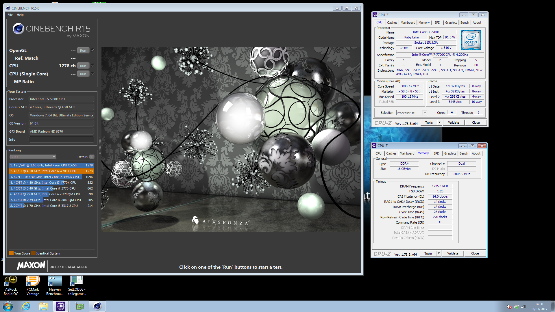The height and width of the screenshot is (312, 555).
Task: Switch to Mainboard tab in upper CPU-Z
Action: (x=408, y=23)
